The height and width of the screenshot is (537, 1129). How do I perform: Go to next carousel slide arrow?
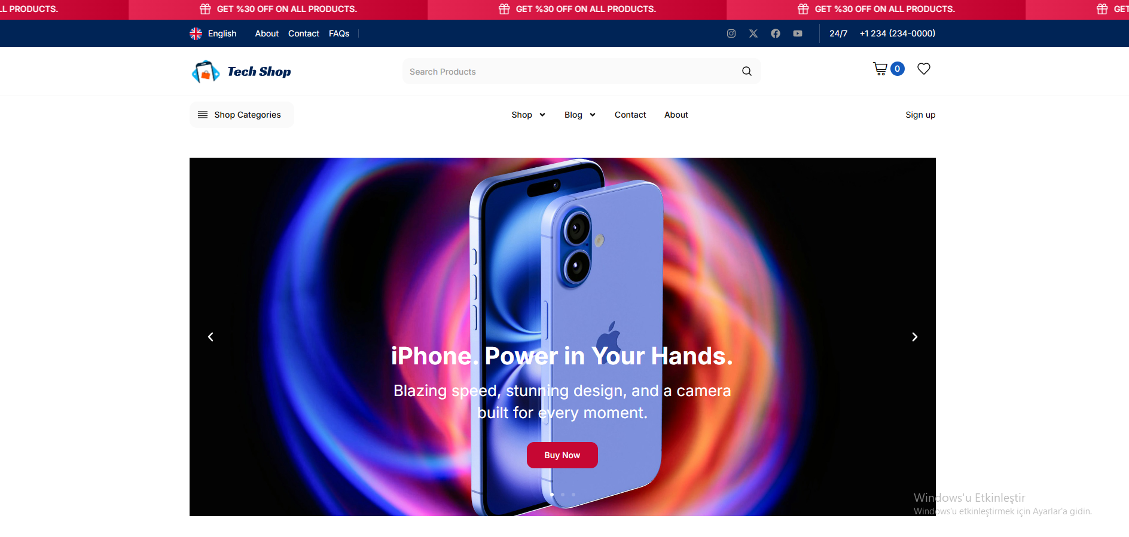914,337
